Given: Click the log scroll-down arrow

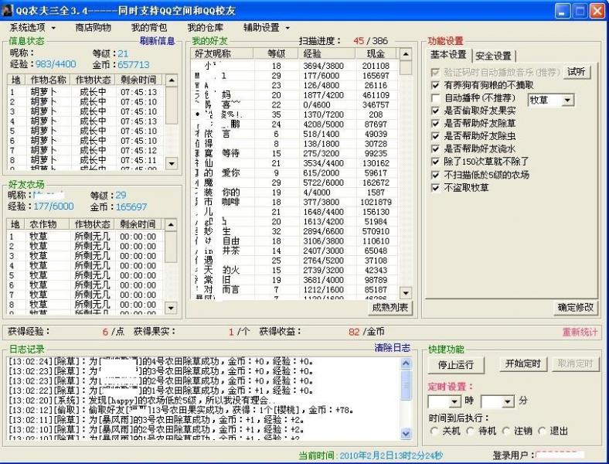Looking at the screenshot, I should click(x=406, y=433).
